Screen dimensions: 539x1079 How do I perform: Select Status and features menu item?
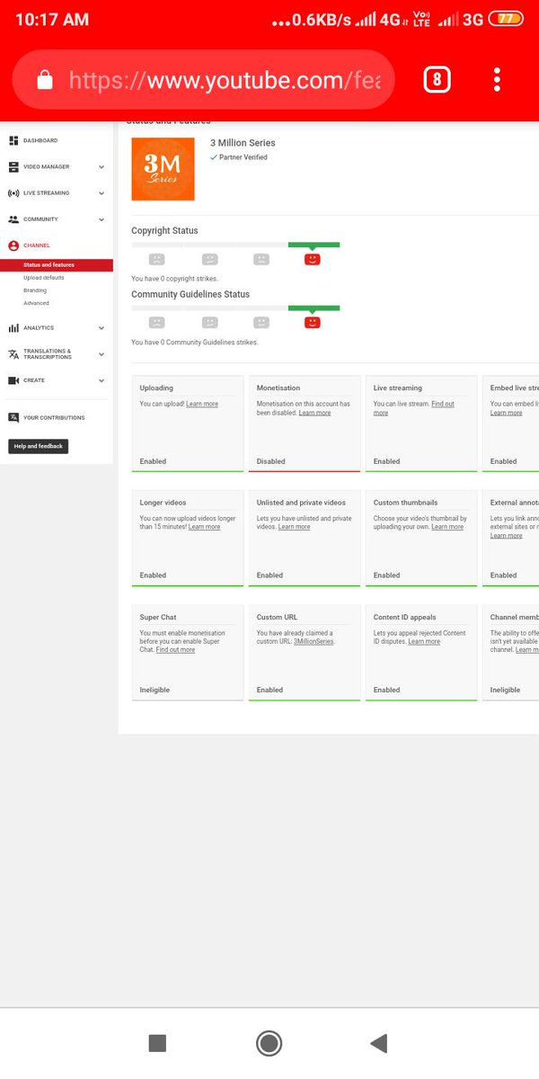coord(57,265)
